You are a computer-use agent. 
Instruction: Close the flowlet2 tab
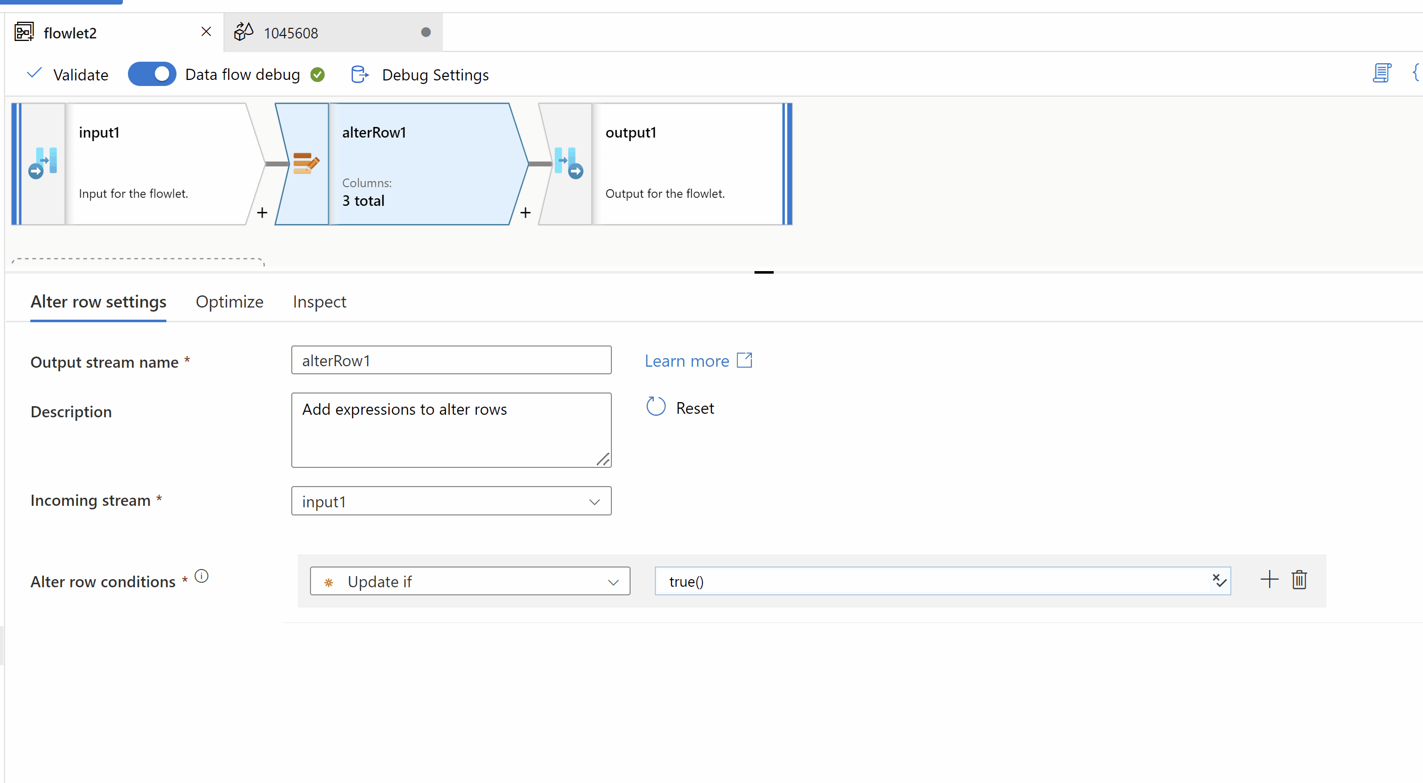coord(206,32)
